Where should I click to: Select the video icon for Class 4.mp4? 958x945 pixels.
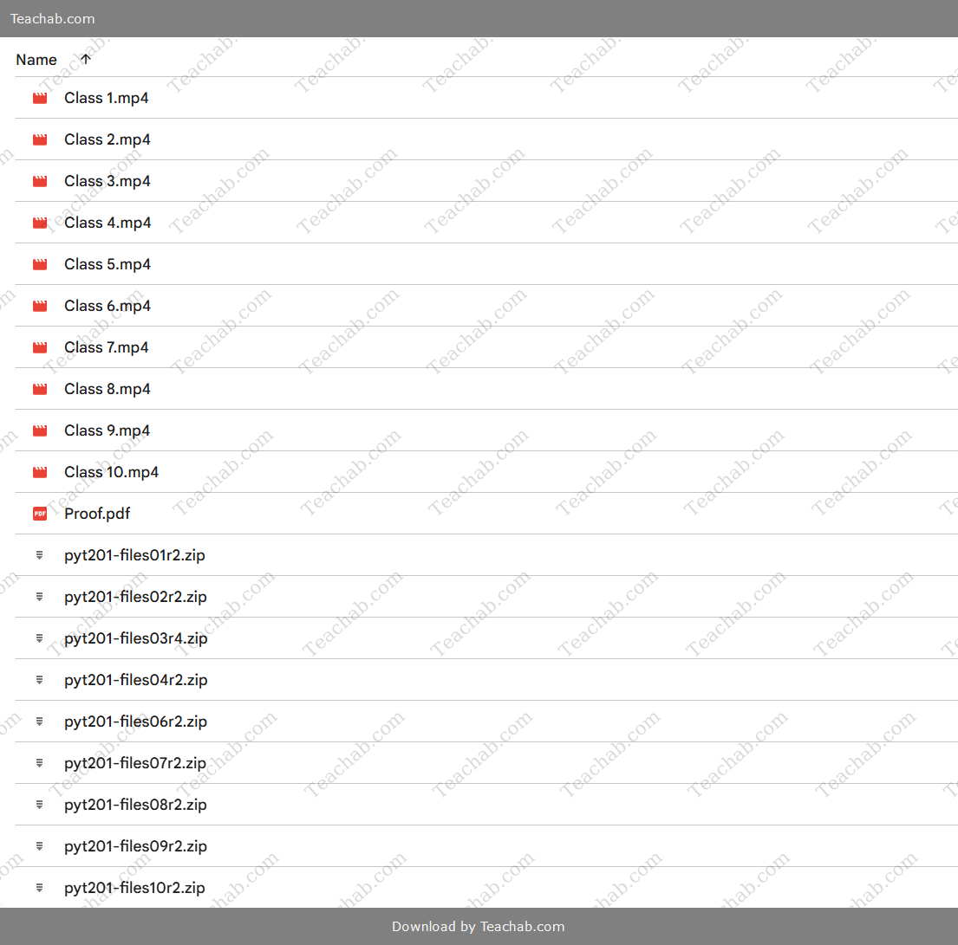(x=40, y=223)
